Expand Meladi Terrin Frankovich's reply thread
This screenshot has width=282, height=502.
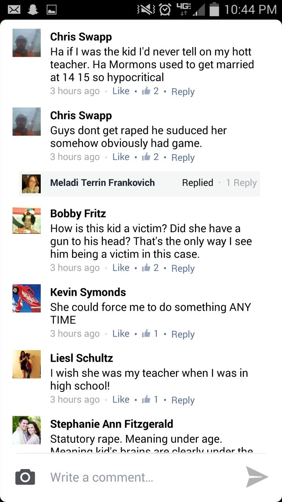pyautogui.click(x=102, y=183)
